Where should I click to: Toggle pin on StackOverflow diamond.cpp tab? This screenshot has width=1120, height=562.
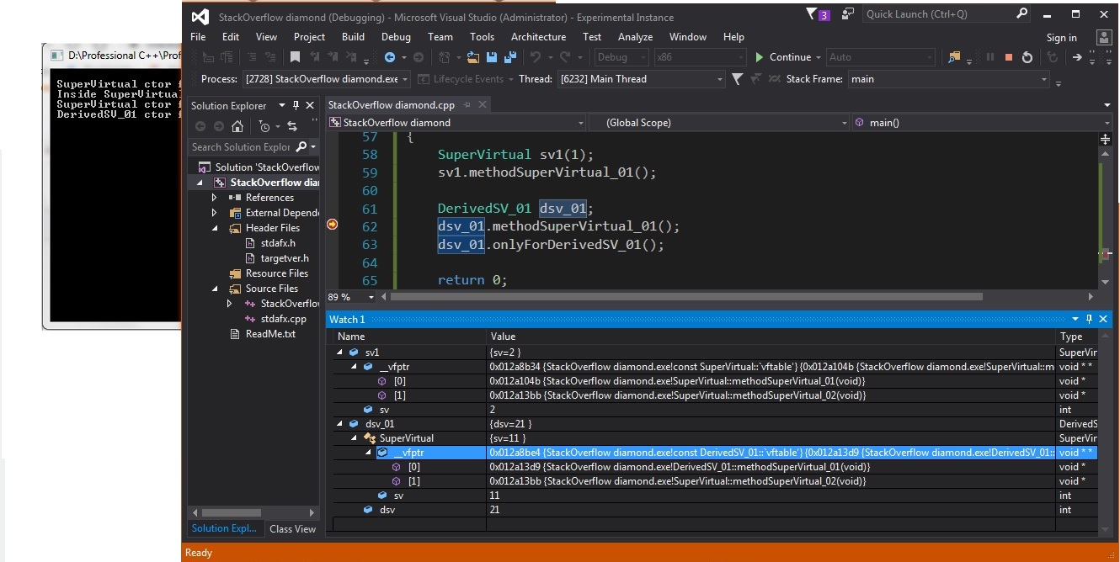coord(467,105)
